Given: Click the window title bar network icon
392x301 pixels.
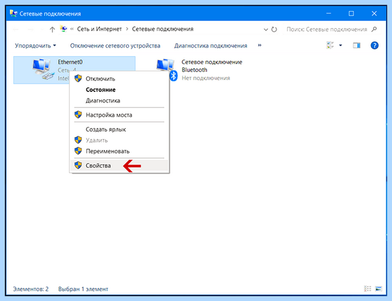Looking at the screenshot, I should [13, 13].
